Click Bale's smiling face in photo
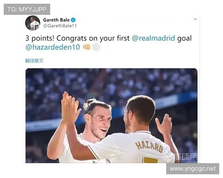This screenshot has height=178, width=223. pos(100,122)
